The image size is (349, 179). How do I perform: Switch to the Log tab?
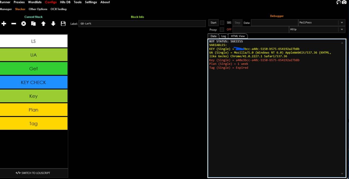click(224, 36)
